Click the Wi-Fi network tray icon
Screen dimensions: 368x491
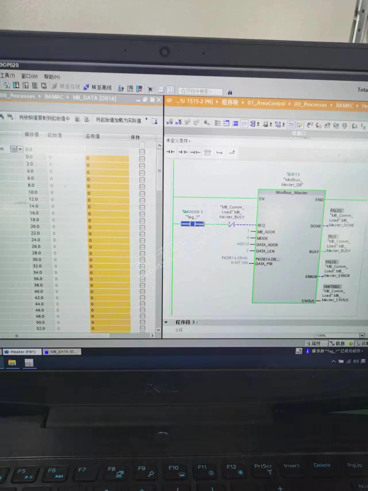click(x=348, y=361)
